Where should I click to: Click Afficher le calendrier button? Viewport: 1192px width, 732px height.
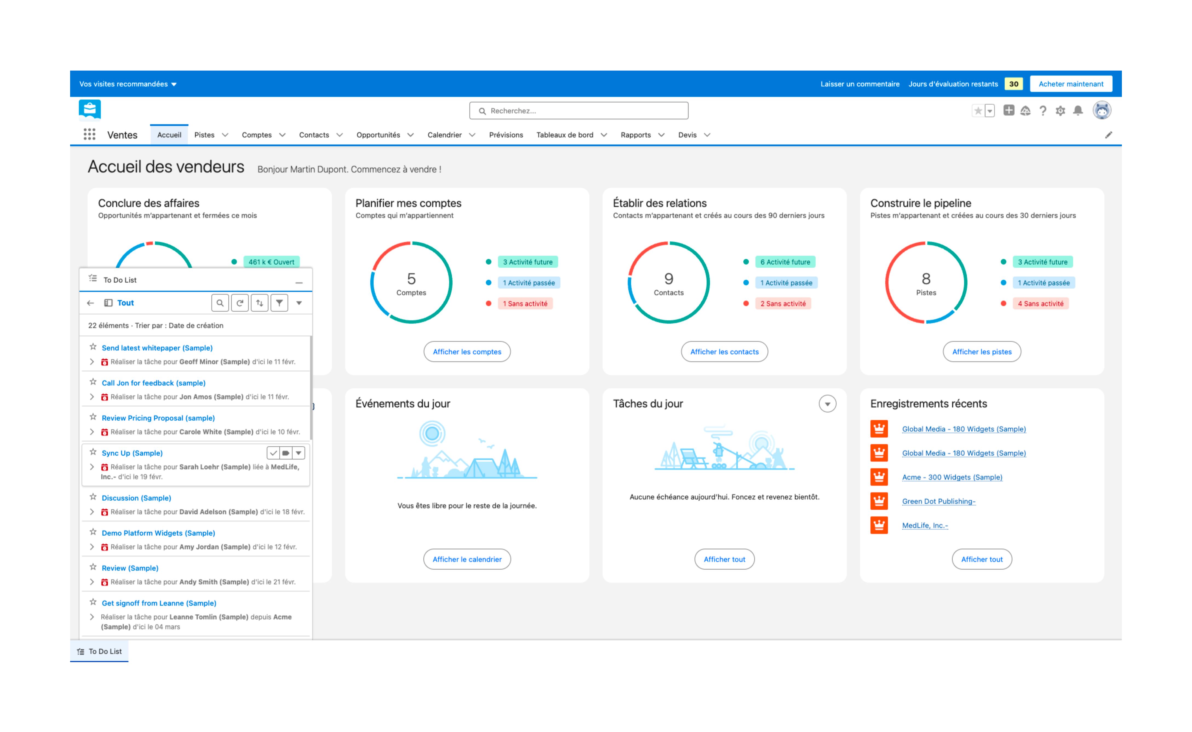coord(467,559)
